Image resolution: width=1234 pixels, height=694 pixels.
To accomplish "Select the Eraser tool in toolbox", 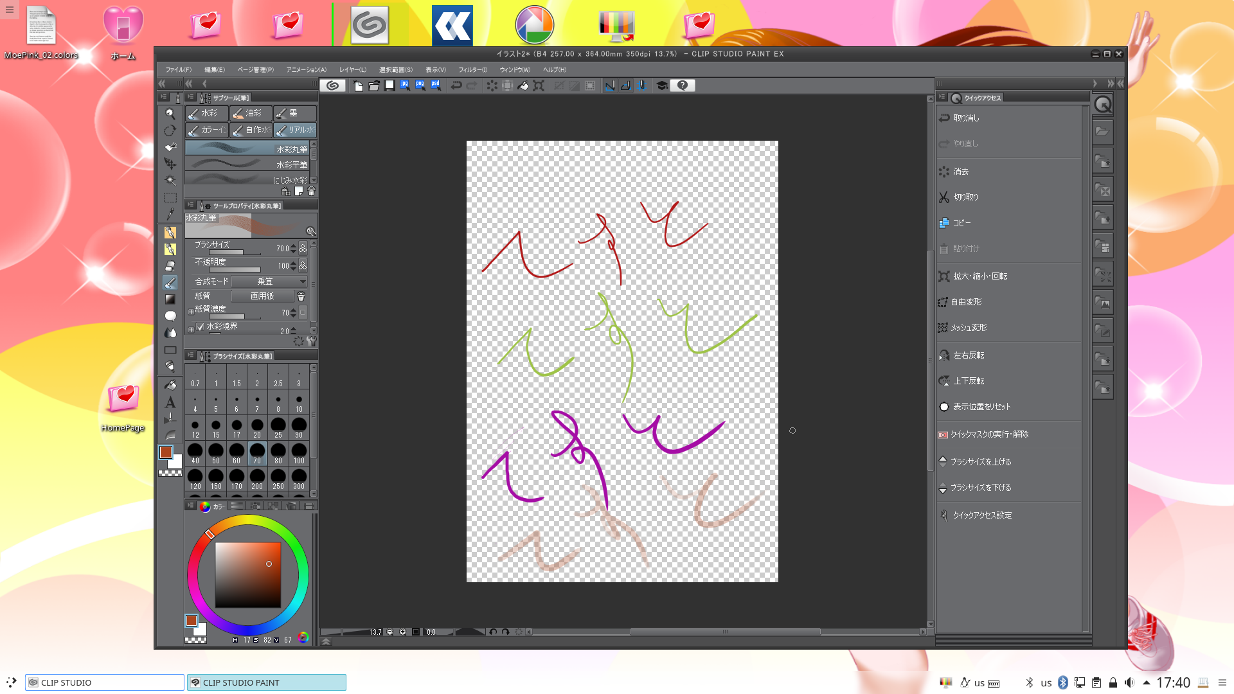I will 170,265.
